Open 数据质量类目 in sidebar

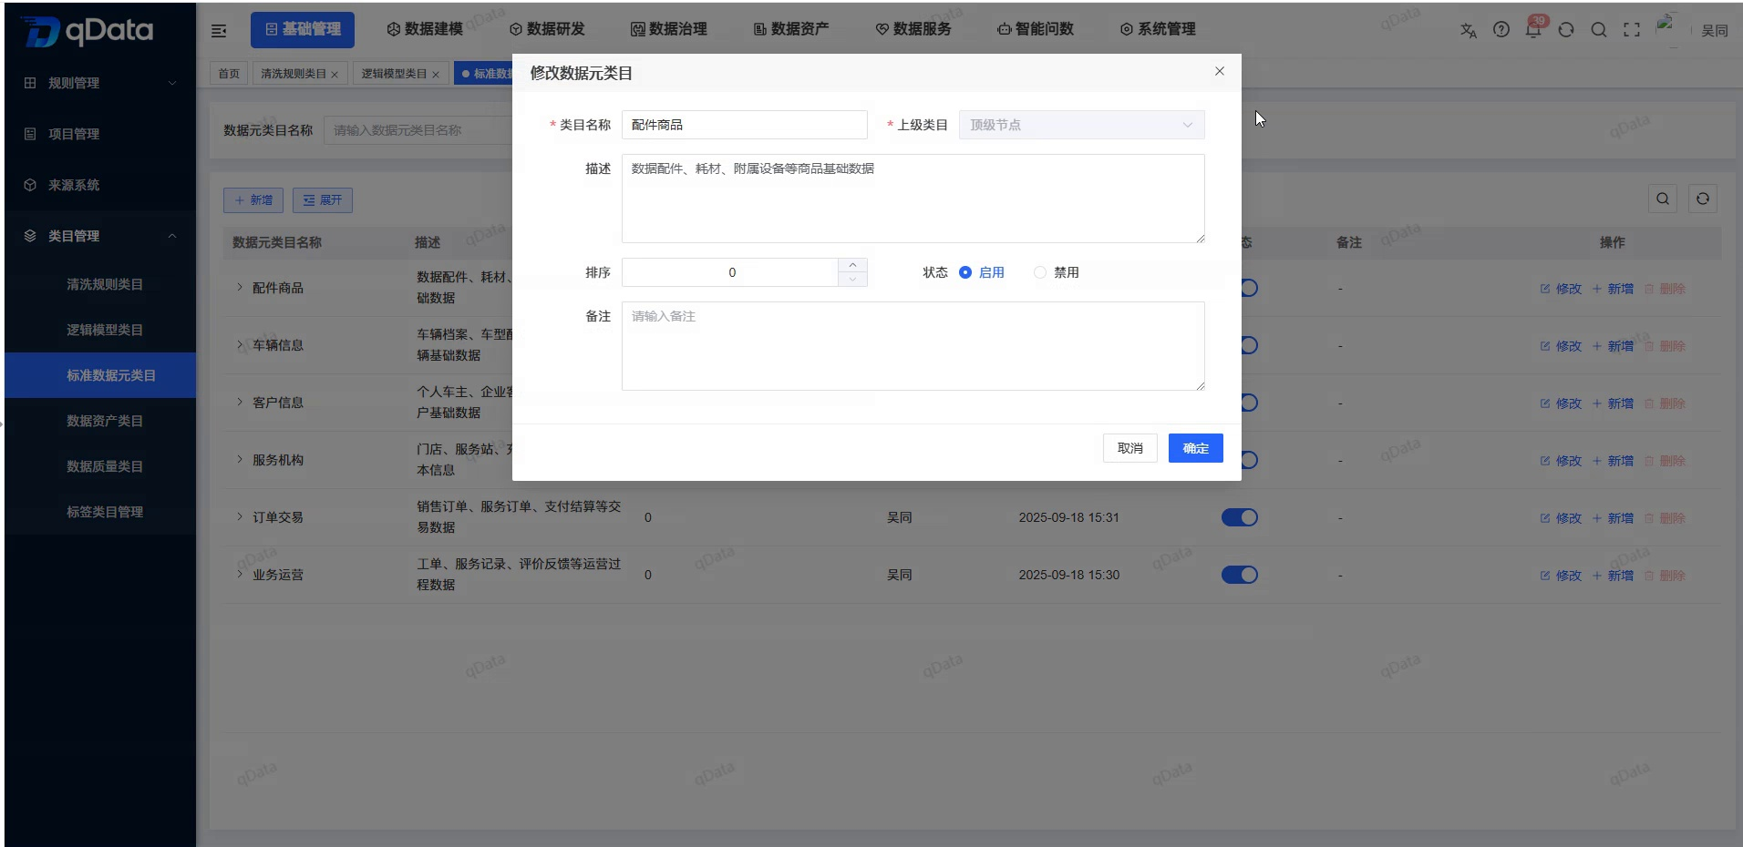pos(100,466)
